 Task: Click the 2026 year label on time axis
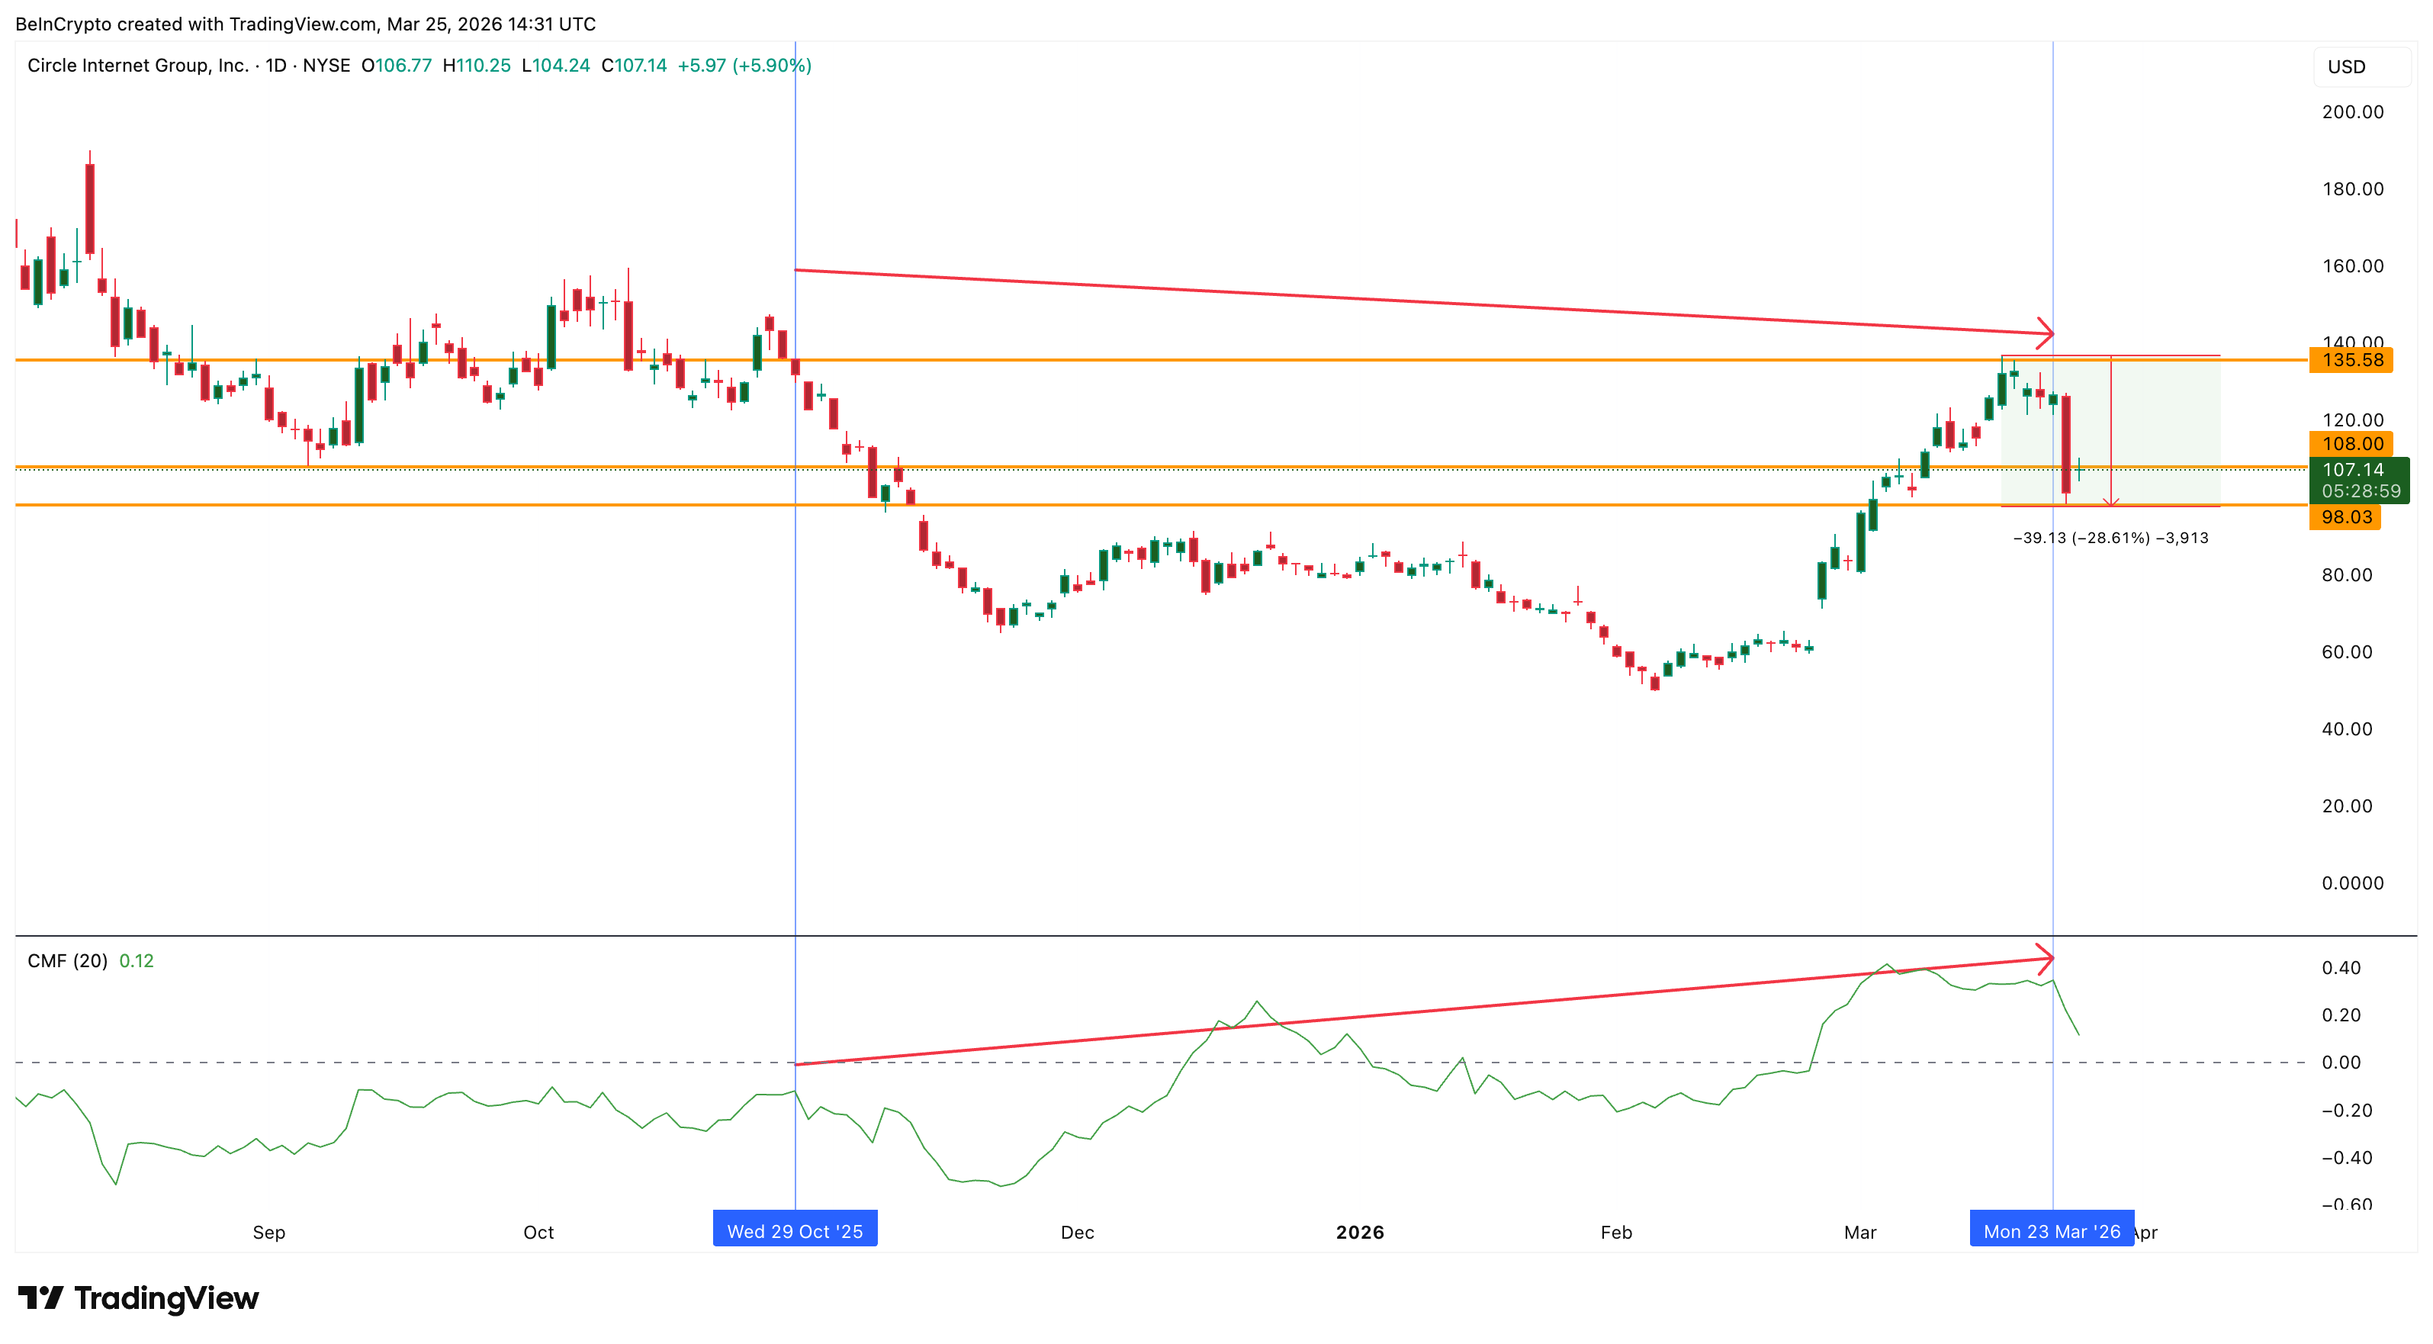tap(1359, 1232)
